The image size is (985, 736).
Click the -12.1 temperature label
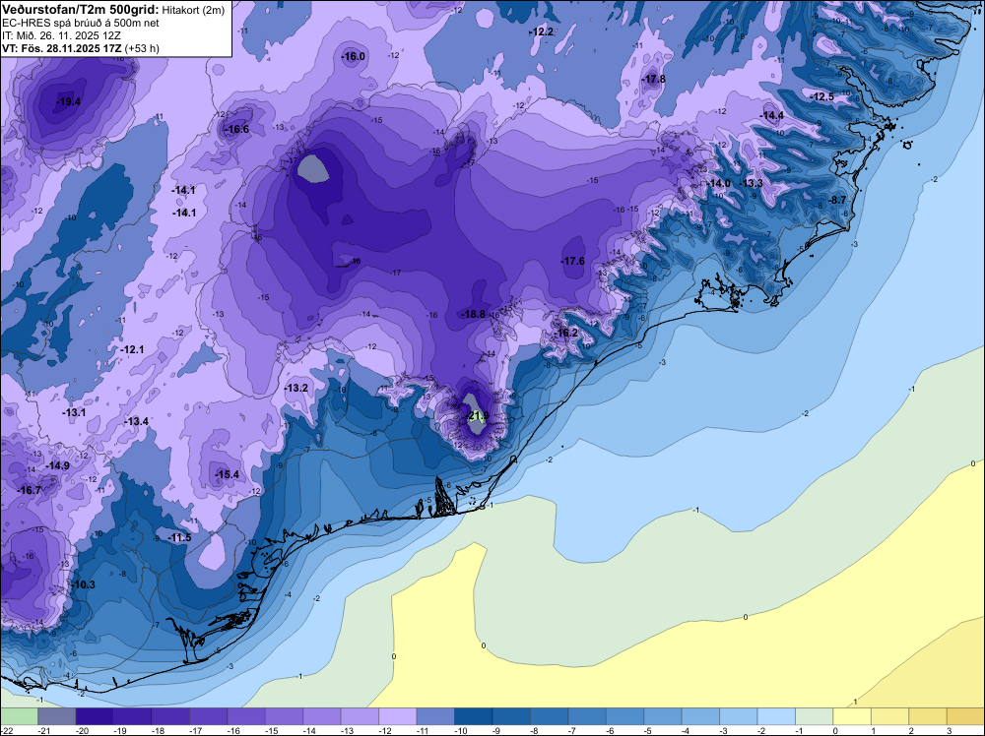[132, 349]
